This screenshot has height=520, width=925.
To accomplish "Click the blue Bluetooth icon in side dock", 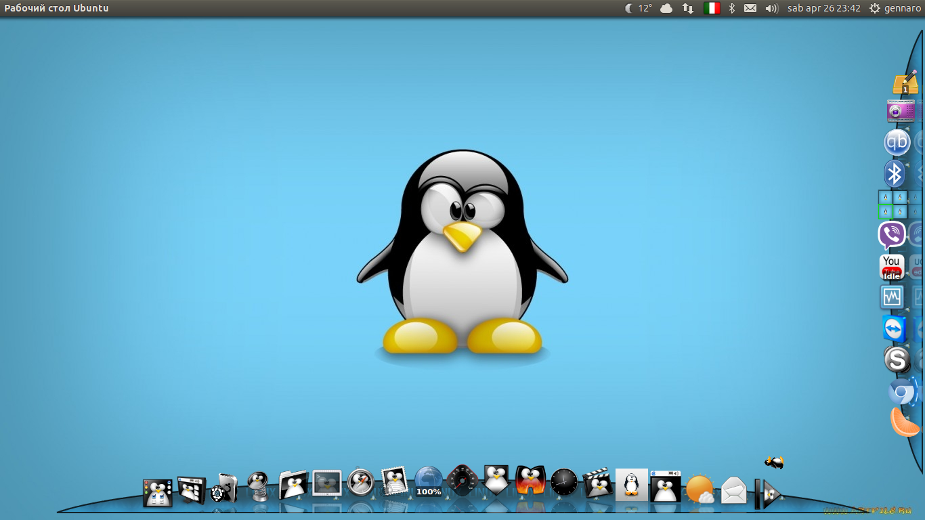I will click(895, 174).
